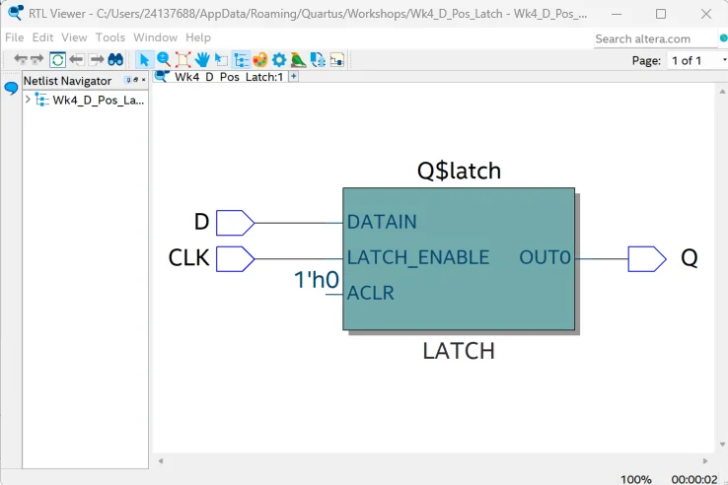Image resolution: width=728 pixels, height=485 pixels.
Task: Select the Zoom magnifier tool
Action: 164,59
